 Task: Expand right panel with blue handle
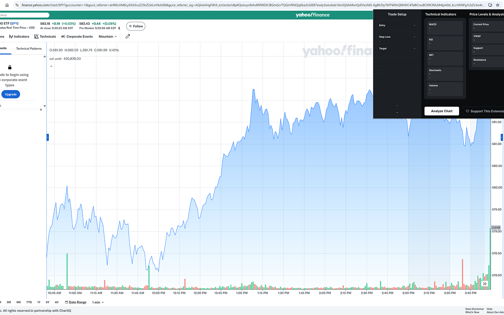502,137
